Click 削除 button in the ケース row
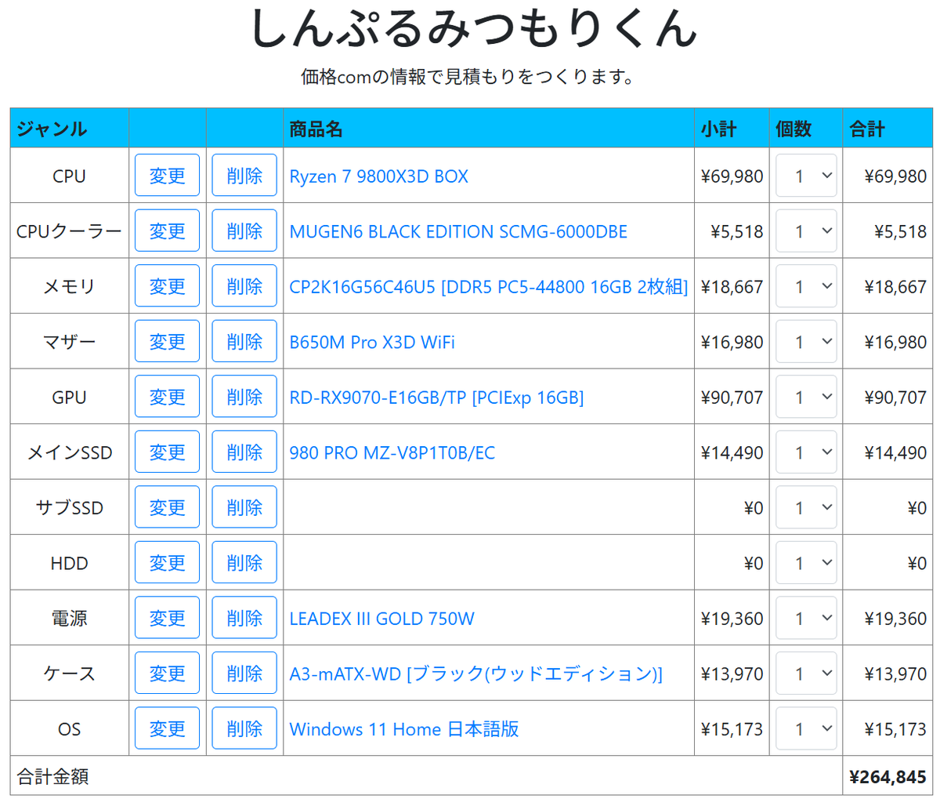 (244, 673)
